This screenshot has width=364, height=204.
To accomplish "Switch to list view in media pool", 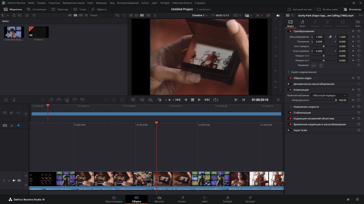I will 86,15.
